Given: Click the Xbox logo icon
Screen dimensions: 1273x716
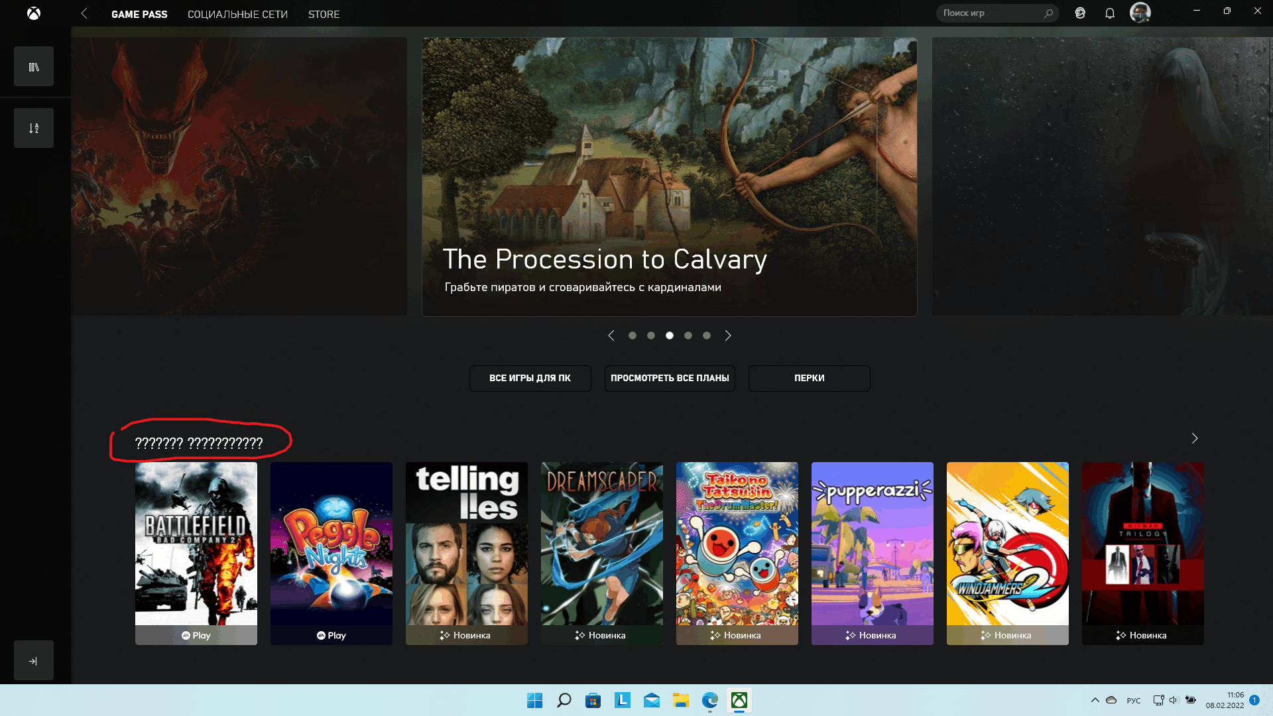Looking at the screenshot, I should pyautogui.click(x=34, y=13).
